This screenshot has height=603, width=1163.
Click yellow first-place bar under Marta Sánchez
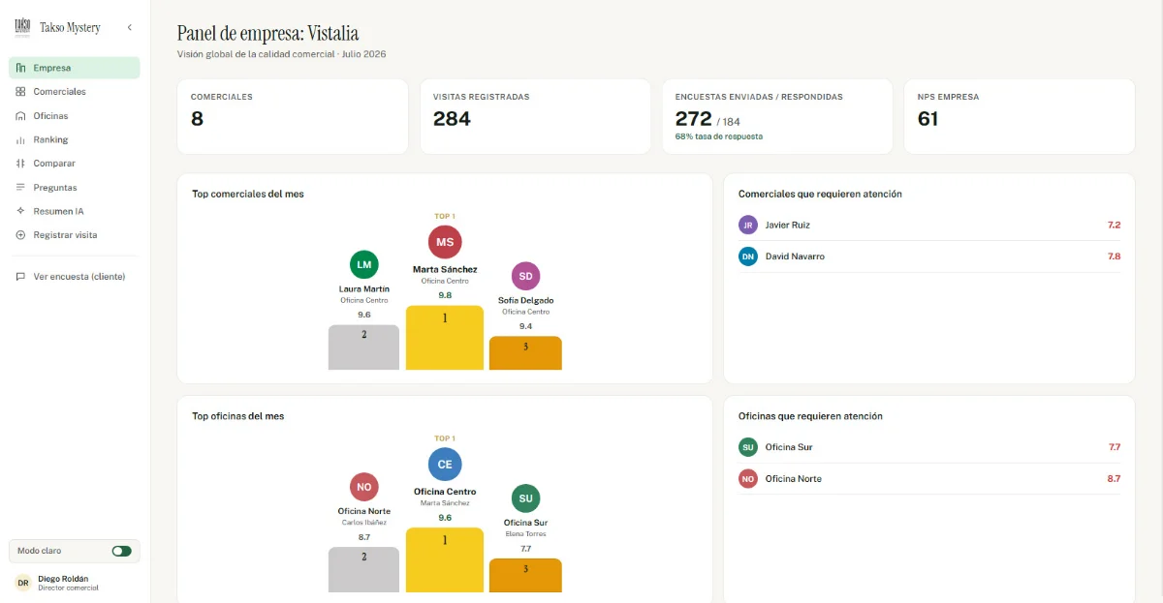(x=445, y=338)
